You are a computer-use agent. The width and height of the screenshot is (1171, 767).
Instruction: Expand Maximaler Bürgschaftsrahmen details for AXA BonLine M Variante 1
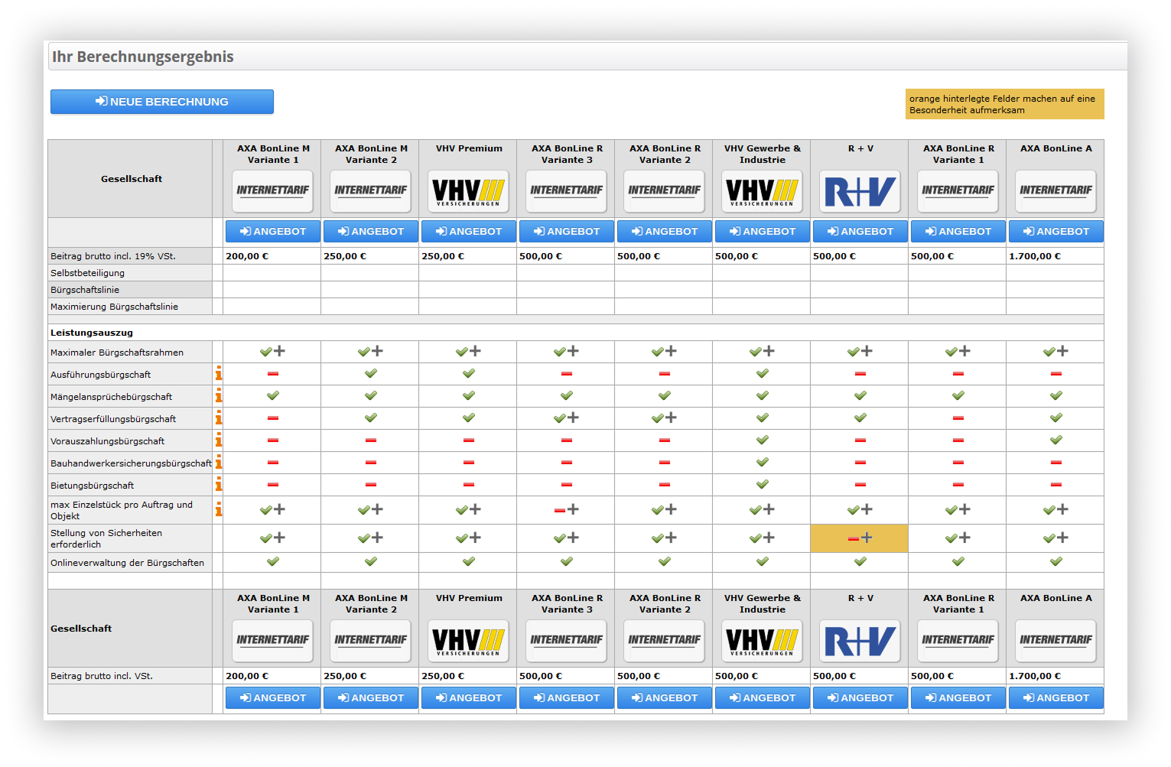280,351
